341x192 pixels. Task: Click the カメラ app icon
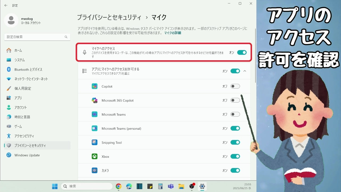pyautogui.click(x=95, y=170)
